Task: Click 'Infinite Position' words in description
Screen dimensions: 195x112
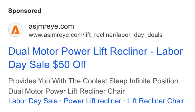Action: tap(154, 81)
